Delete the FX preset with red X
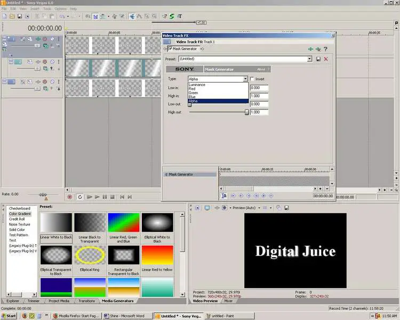400x320 pixels. [326, 59]
